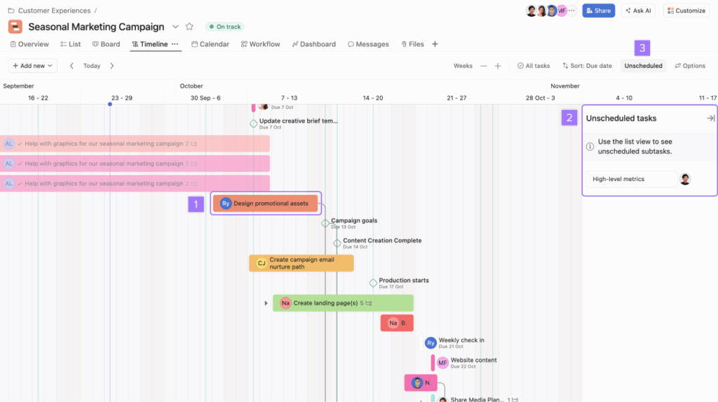Click the Share button
Screen dimensions: 718x402
tap(598, 11)
